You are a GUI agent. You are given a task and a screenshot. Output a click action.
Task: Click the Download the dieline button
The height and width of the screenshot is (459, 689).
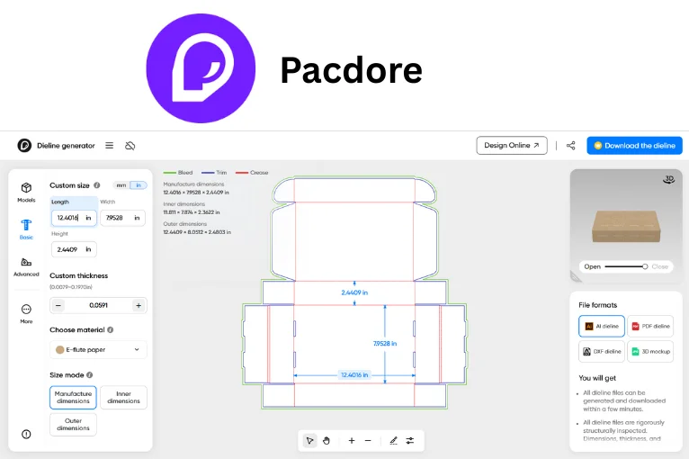pos(634,145)
